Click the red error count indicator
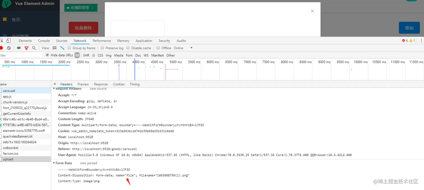This screenshot has height=190, width=424. pos(405,41)
